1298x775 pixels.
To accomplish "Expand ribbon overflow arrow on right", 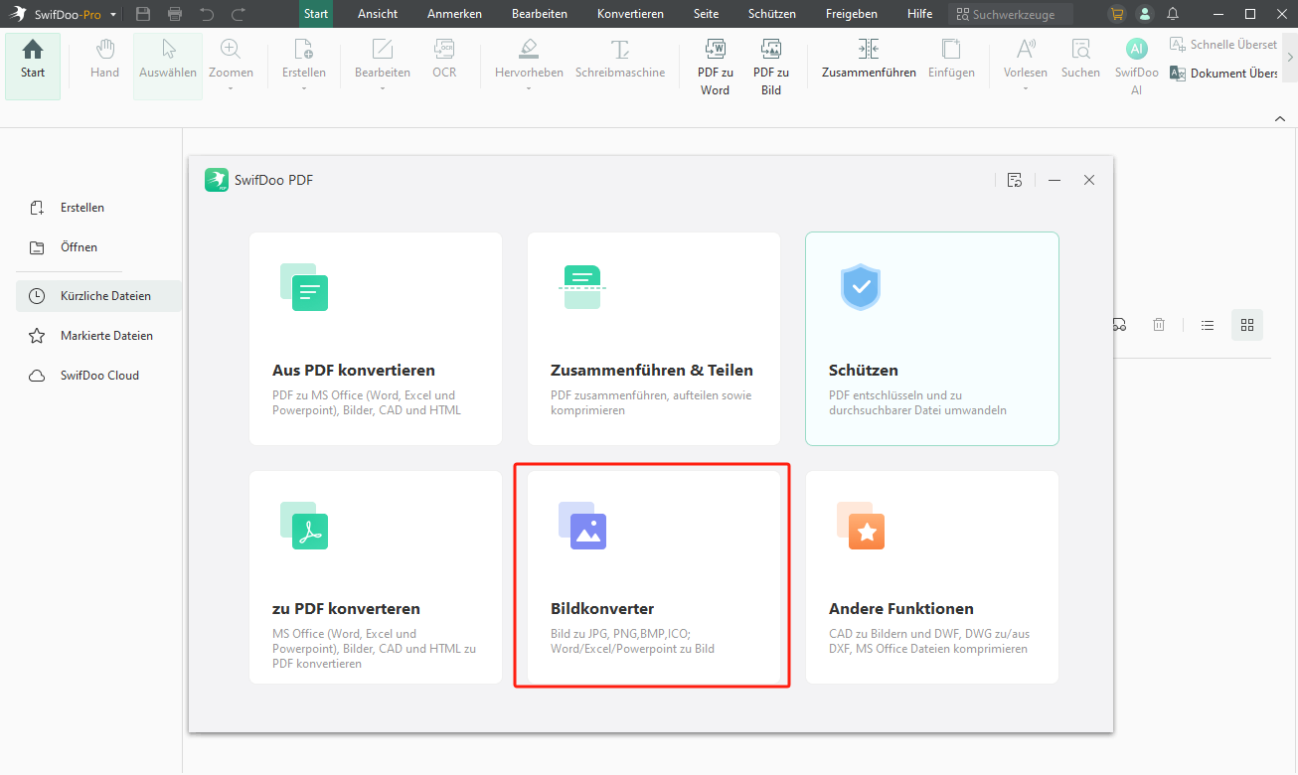I will (1290, 58).
